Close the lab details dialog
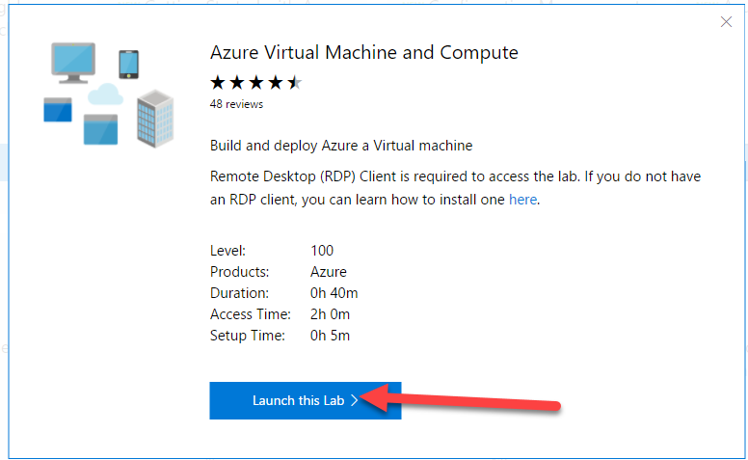The image size is (748, 460). [726, 22]
